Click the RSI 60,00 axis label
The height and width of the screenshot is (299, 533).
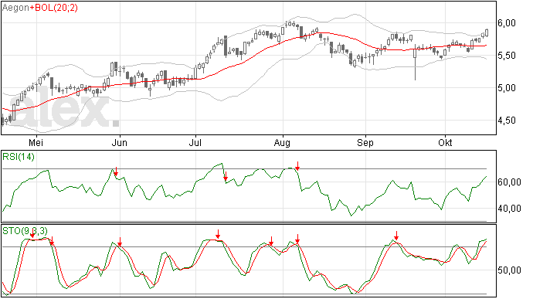click(x=509, y=182)
